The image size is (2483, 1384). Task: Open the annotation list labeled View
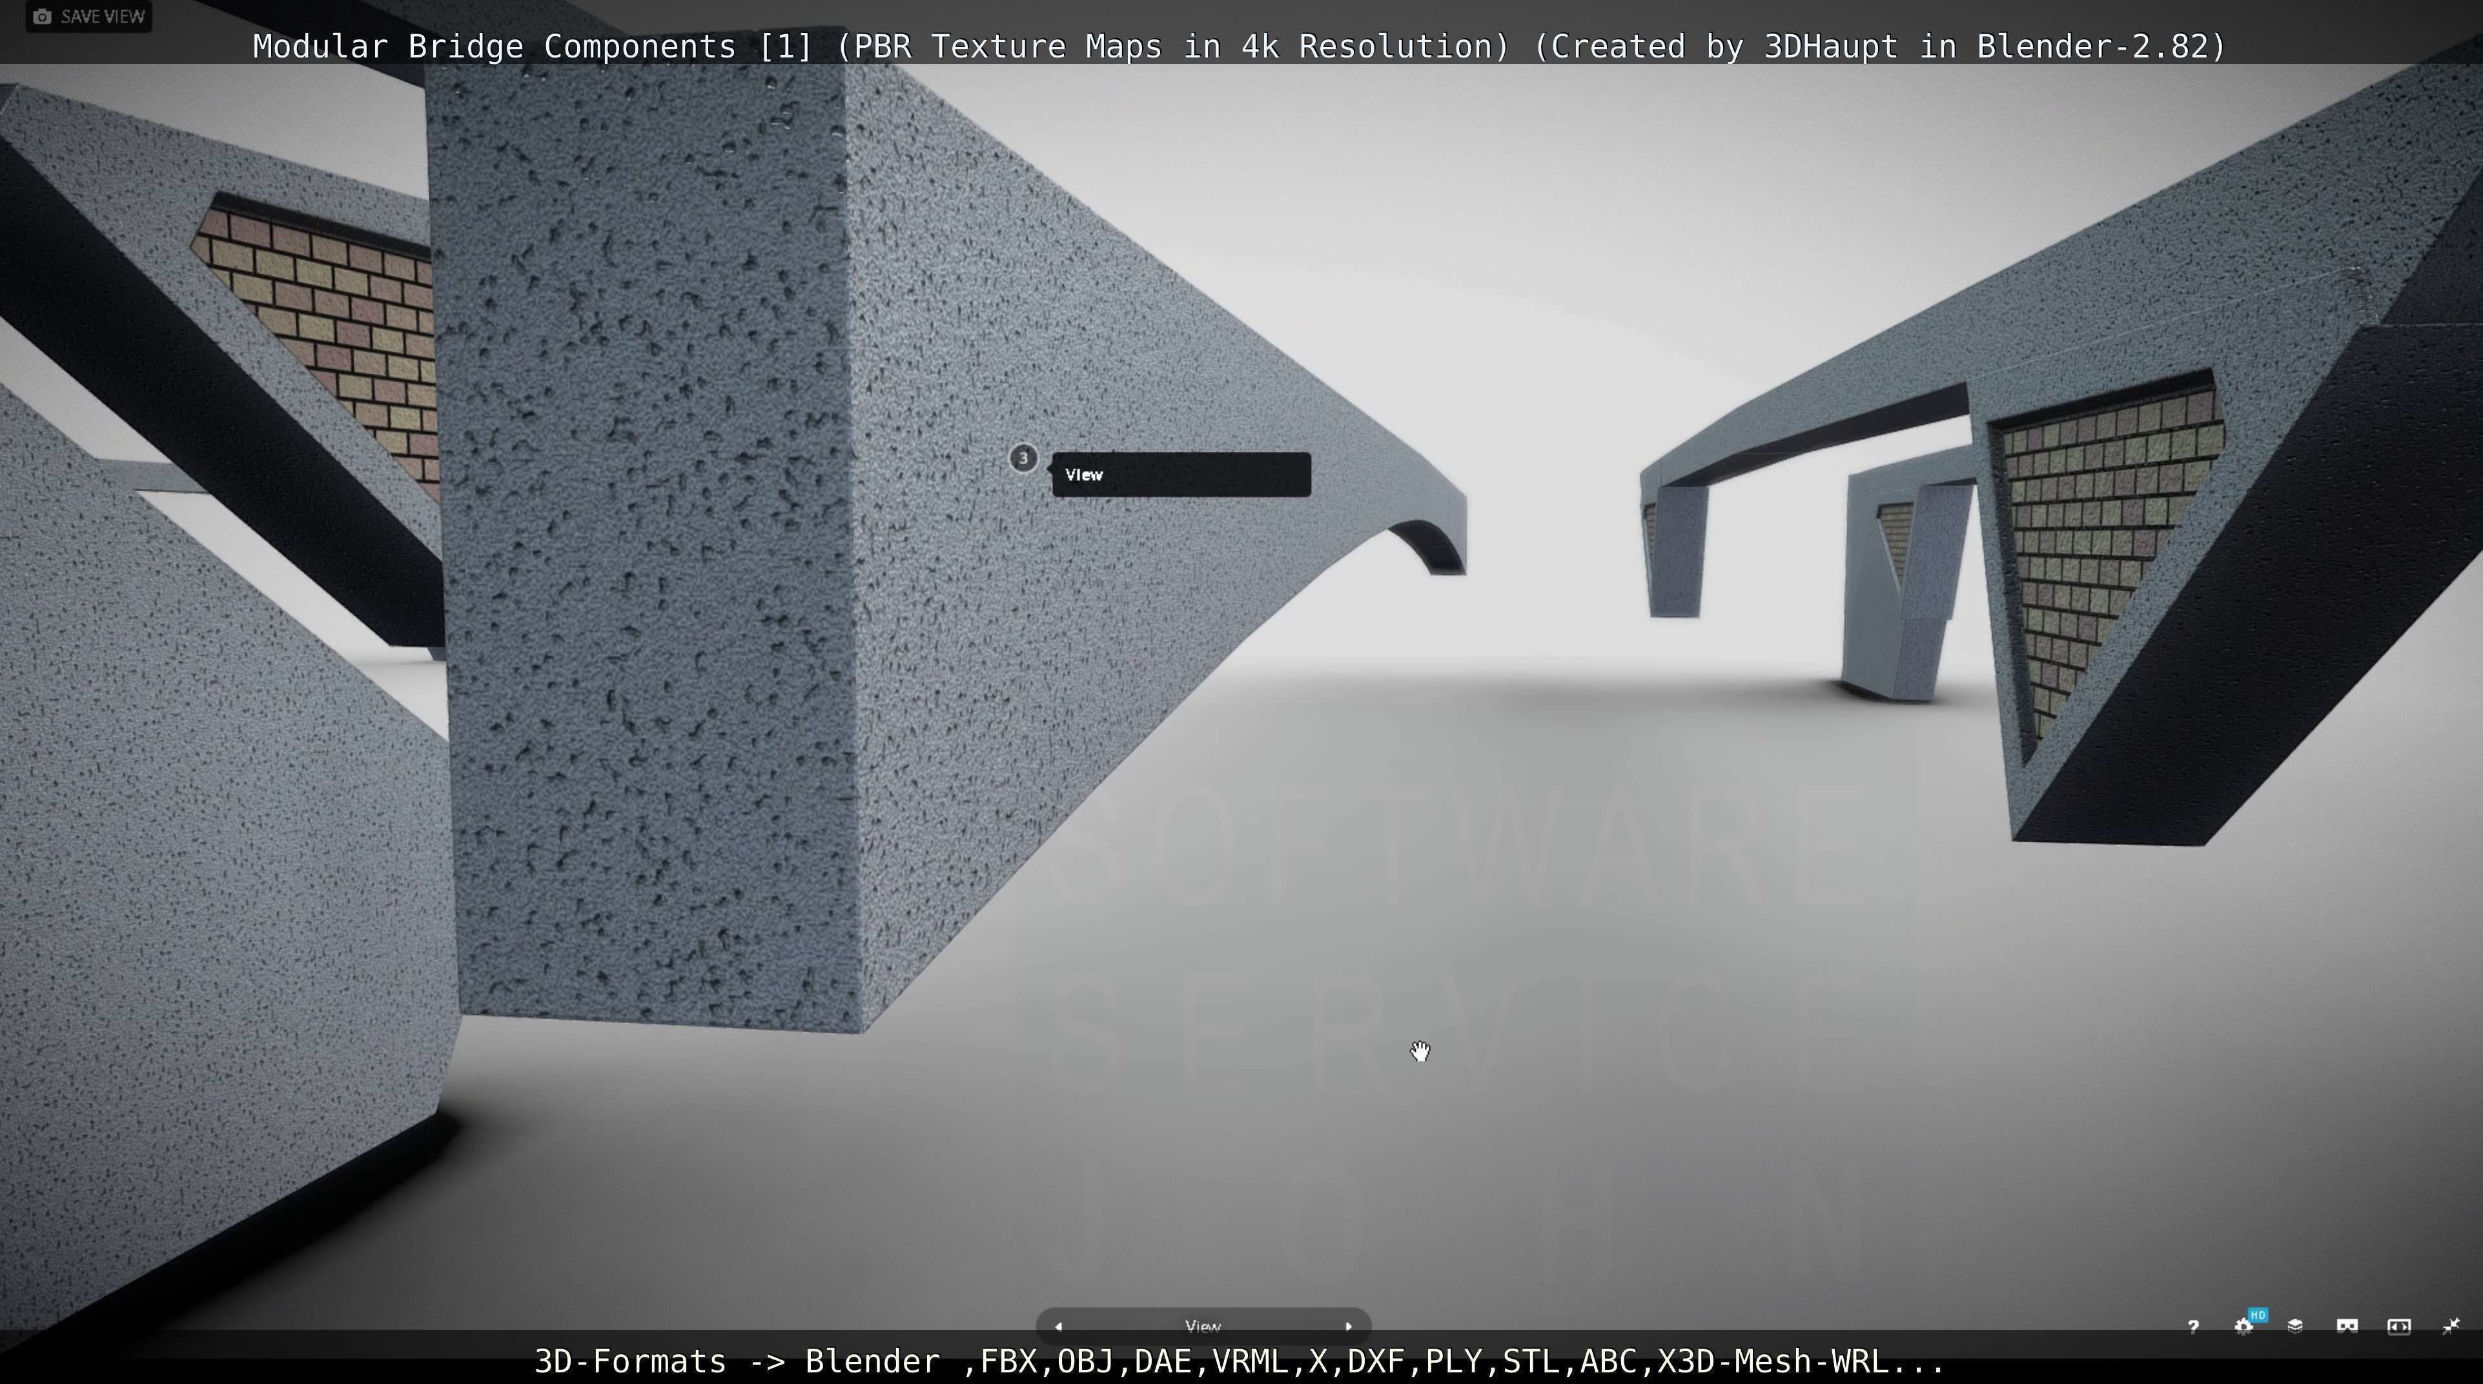click(x=1203, y=1327)
